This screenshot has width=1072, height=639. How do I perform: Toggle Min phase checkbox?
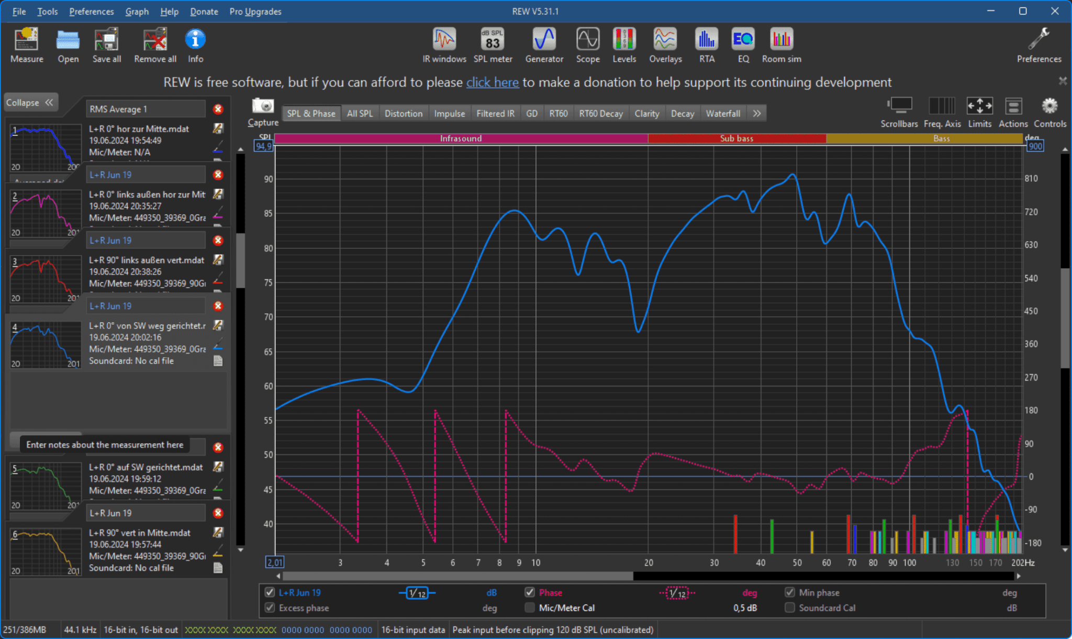(790, 592)
